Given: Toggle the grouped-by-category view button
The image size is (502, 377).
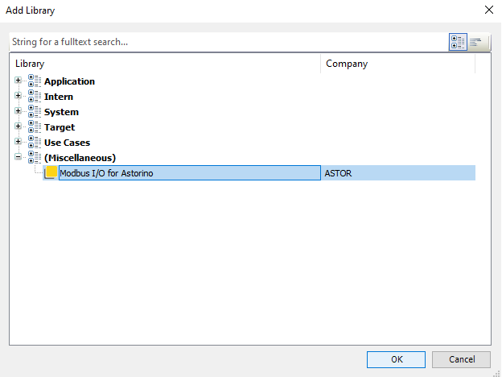Looking at the screenshot, I should (458, 42).
